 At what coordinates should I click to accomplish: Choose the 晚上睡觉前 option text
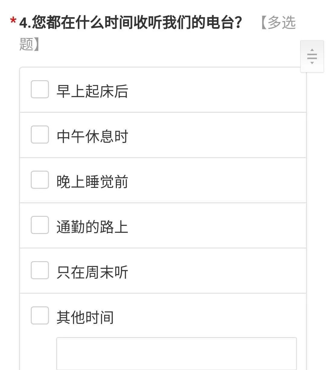coord(92,182)
